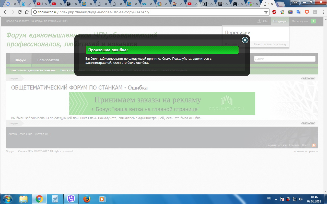Click Отметить разделы прочитанными
The width and height of the screenshot is (327, 204).
(x=32, y=71)
